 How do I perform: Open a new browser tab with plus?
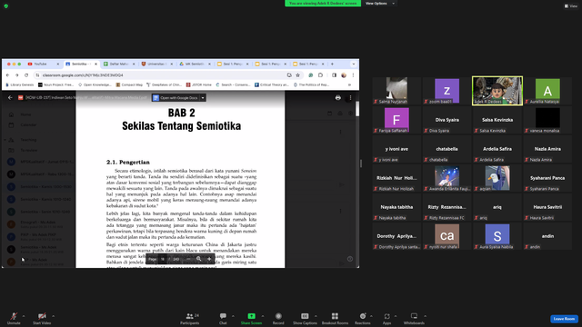[x=332, y=64]
